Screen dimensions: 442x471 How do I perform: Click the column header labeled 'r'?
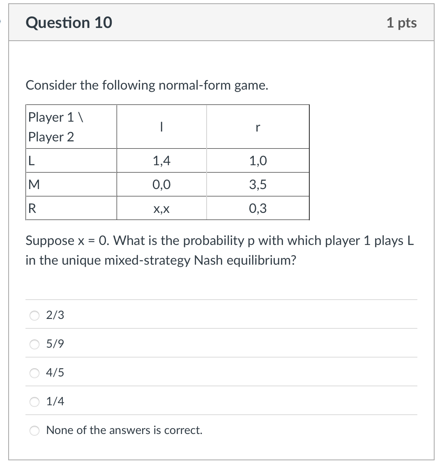(258, 127)
